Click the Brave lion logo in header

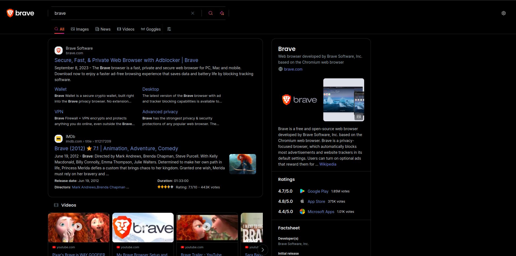tap(20, 13)
